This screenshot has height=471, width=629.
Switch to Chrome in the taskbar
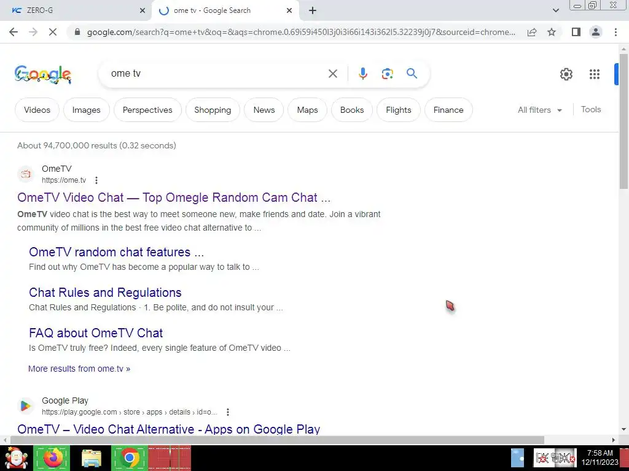coord(129,458)
